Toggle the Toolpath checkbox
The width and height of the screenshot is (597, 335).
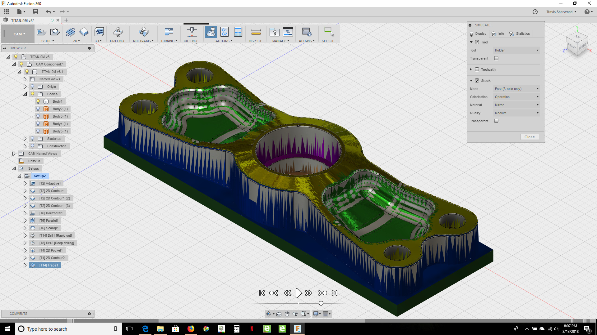coord(477,69)
